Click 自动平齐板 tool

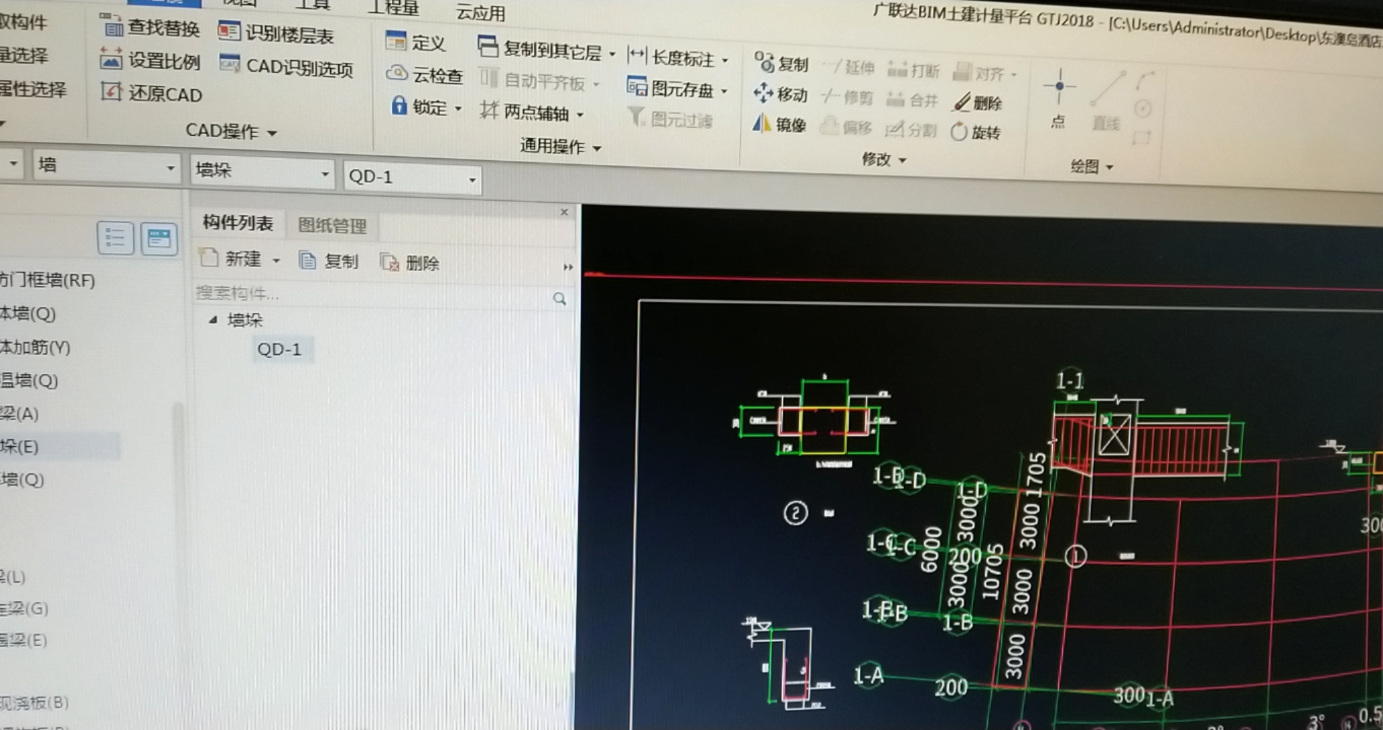tap(539, 81)
